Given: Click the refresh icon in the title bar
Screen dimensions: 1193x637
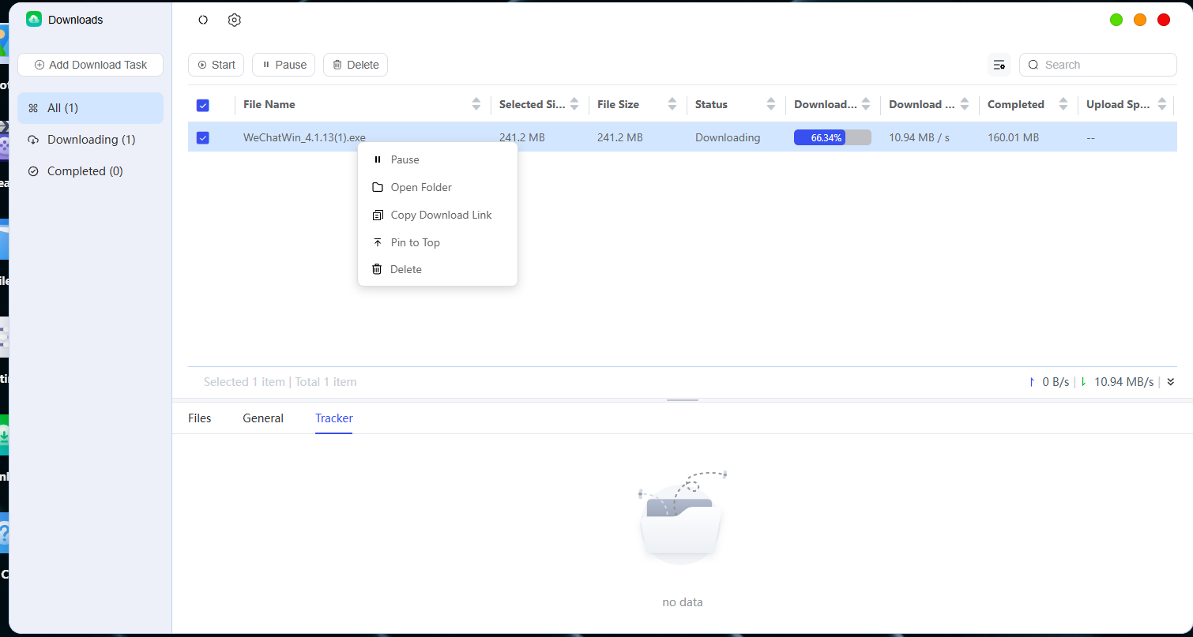Looking at the screenshot, I should (203, 21).
